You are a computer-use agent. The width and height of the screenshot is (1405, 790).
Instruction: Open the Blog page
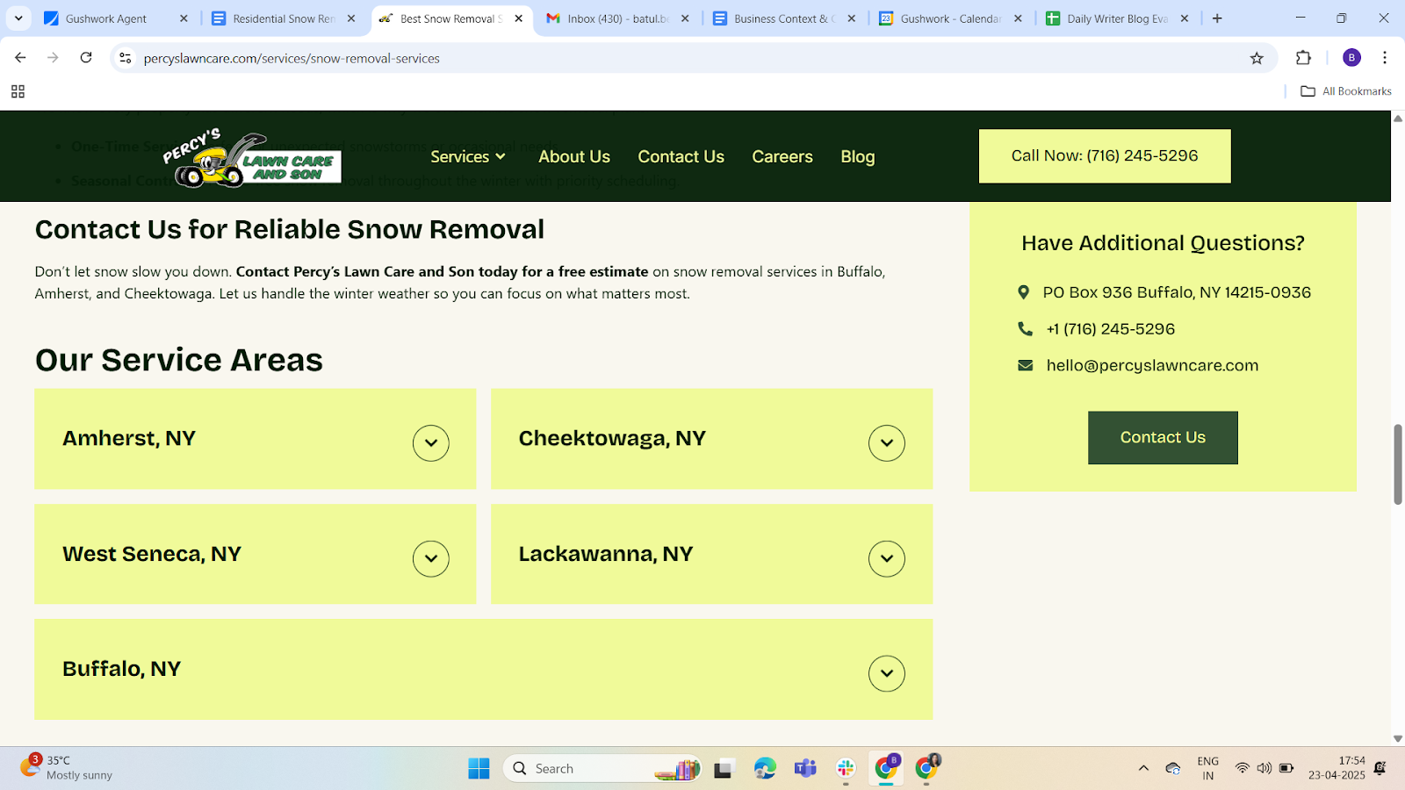click(x=858, y=156)
